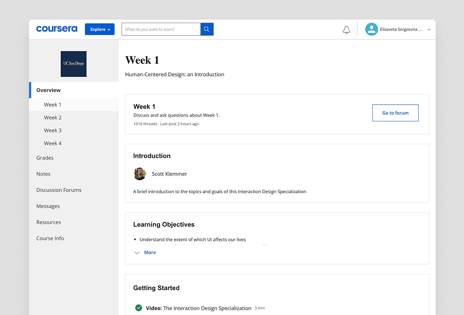Click the UC San Diego logo
This screenshot has height=315, width=464.
pyautogui.click(x=74, y=64)
